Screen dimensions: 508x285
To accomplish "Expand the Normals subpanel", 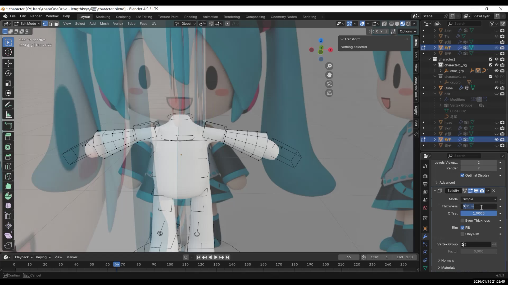I will click(x=447, y=260).
